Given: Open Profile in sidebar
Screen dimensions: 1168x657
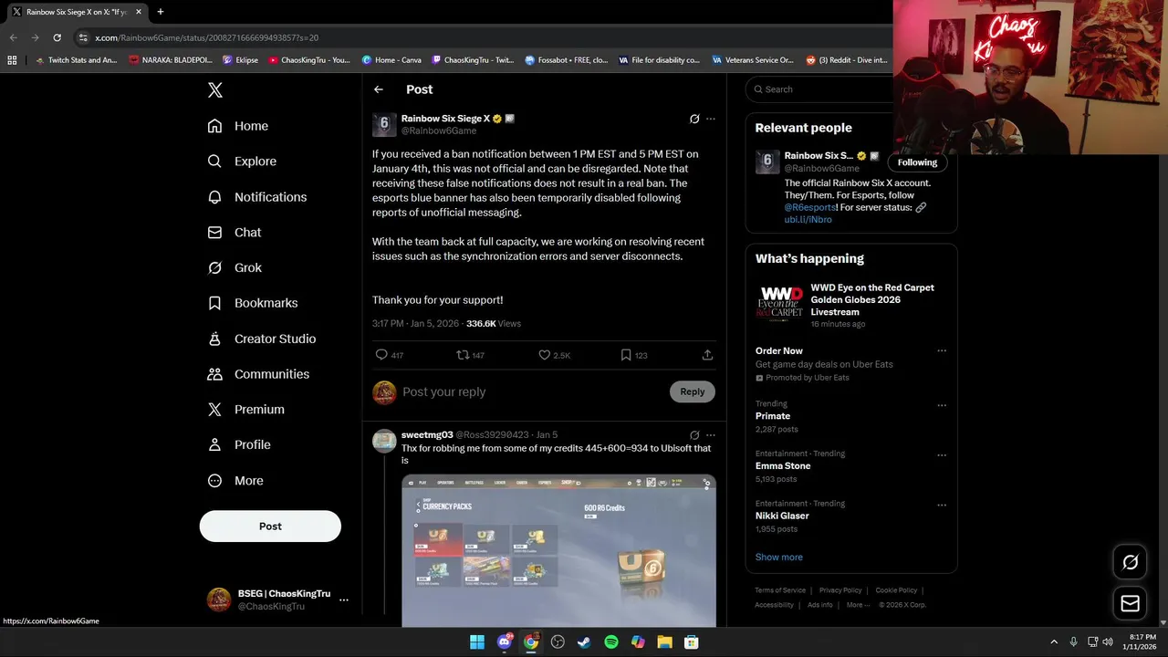Looking at the screenshot, I should point(239,445).
